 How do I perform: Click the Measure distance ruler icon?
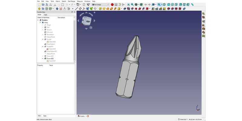click(192, 5)
